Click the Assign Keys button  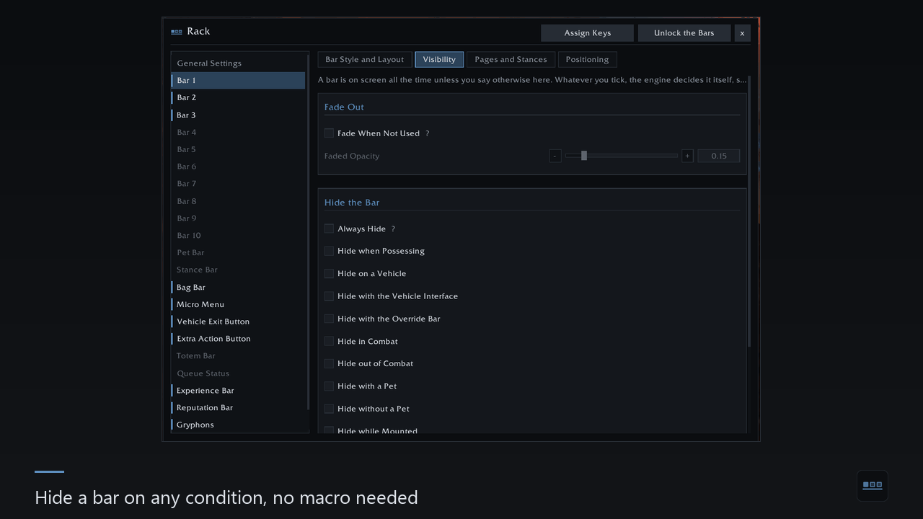point(588,33)
